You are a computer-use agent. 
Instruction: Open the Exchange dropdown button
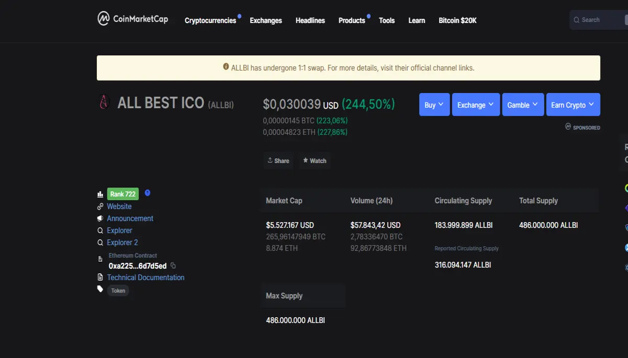point(476,105)
